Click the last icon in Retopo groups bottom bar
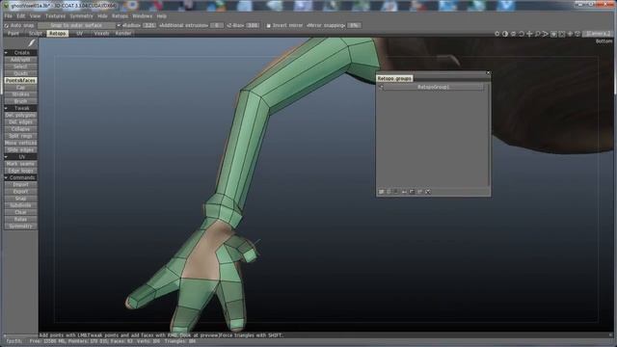The image size is (617, 347). click(428, 192)
